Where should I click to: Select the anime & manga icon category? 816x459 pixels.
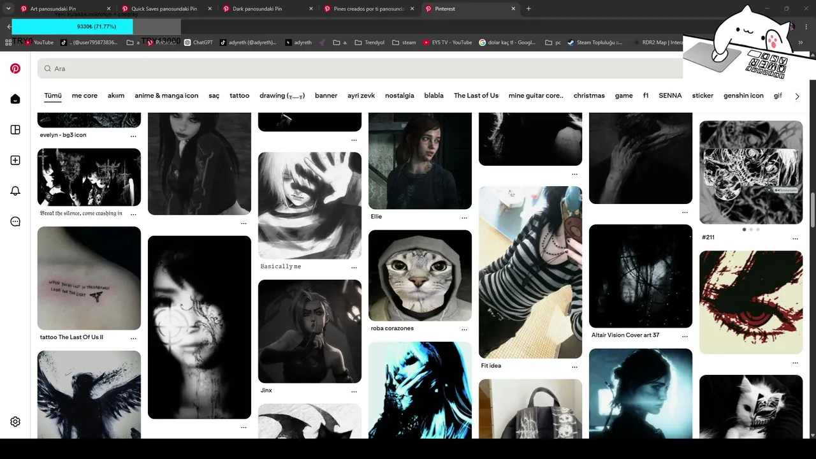click(x=166, y=96)
